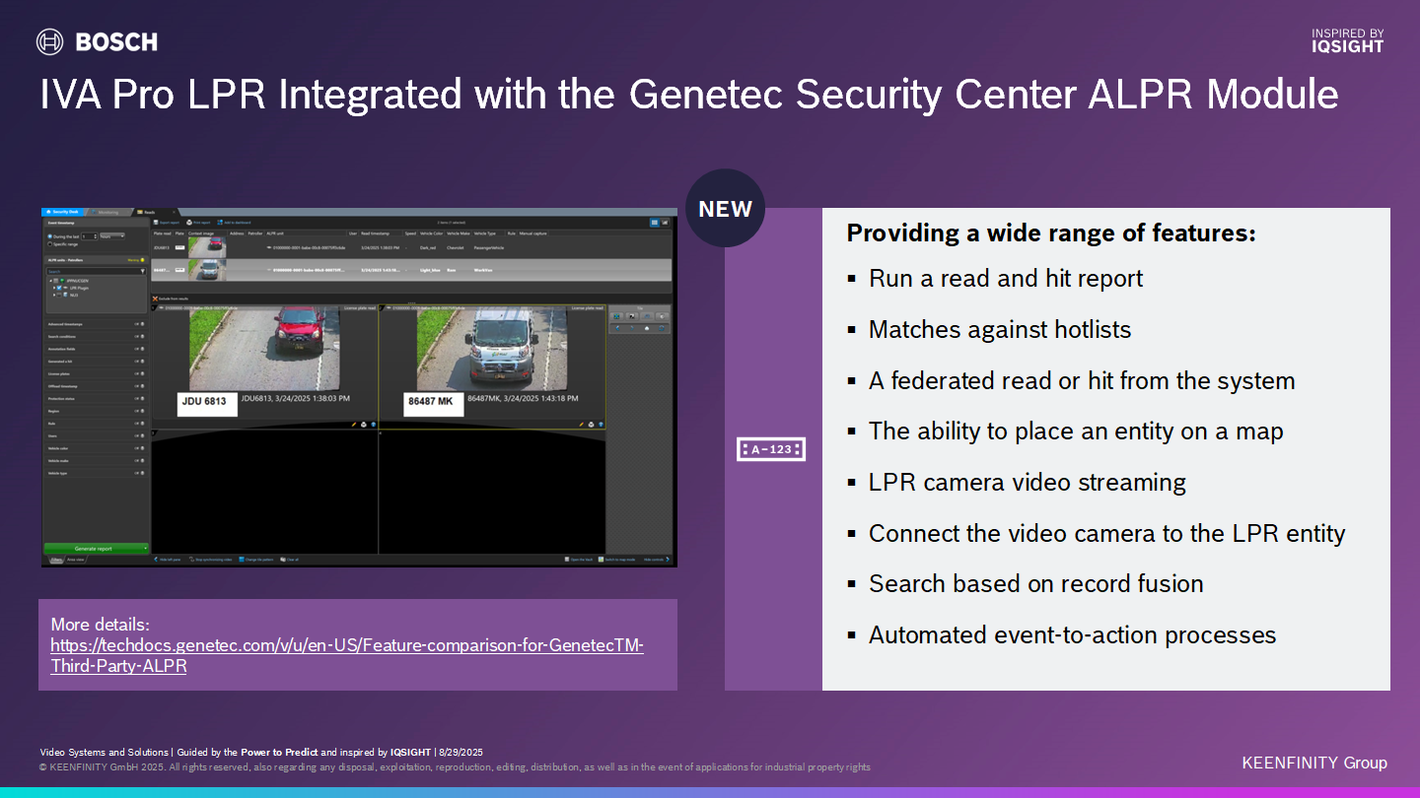
Task: Click Change tile pattern
Action: (254, 560)
